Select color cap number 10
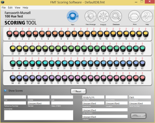Viewport: 155px width, 123px height. [x=74, y=34]
